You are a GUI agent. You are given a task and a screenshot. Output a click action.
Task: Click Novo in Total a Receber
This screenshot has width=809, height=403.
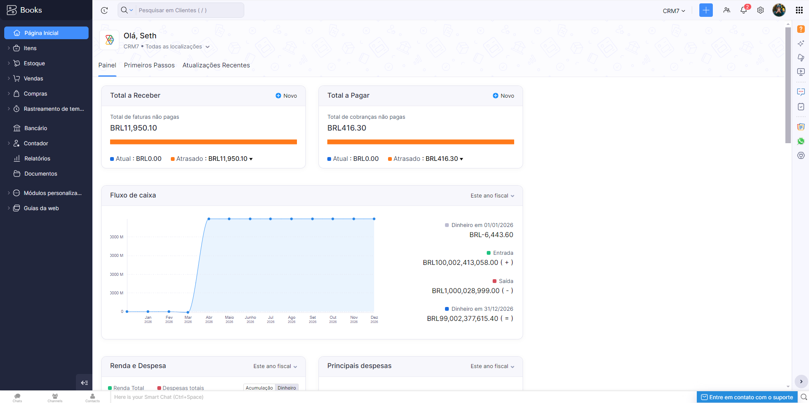tap(286, 96)
